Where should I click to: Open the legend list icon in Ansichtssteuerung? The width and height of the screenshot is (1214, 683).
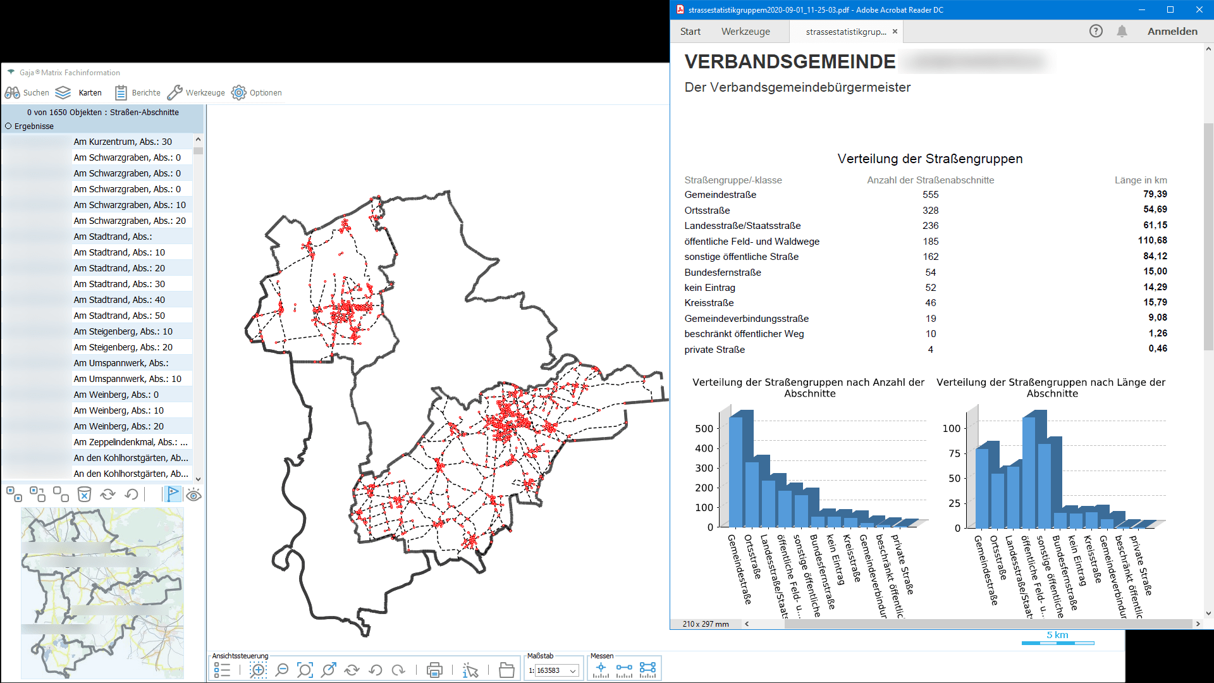click(x=222, y=670)
